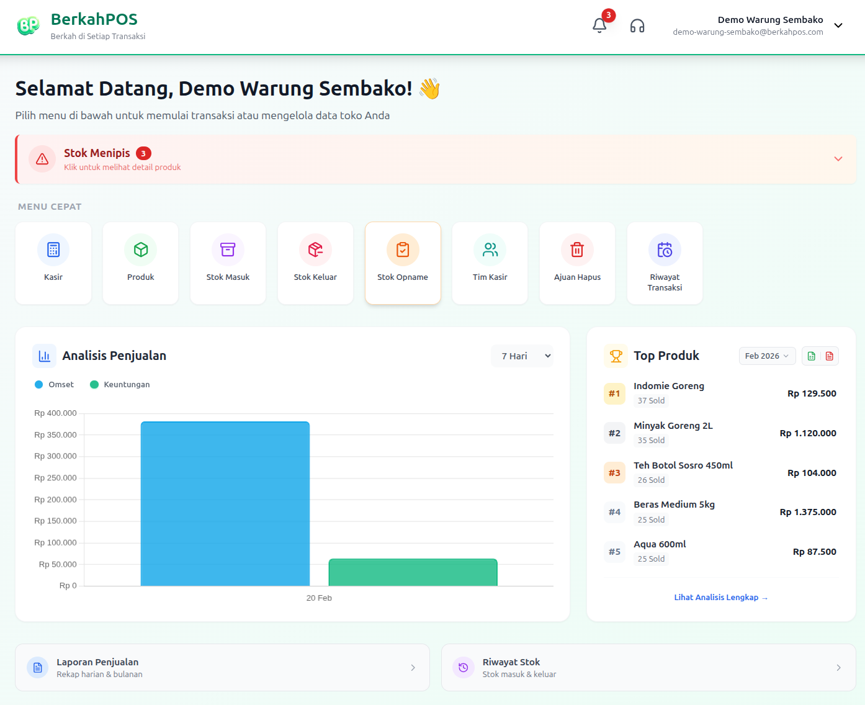Click the Stok Menipis heading
865x705 pixels.
click(x=97, y=153)
